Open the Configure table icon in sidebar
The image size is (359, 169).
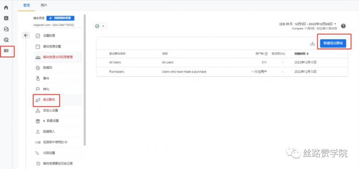click(6, 51)
